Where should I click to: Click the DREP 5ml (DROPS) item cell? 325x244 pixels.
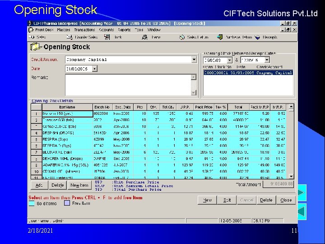point(67,133)
